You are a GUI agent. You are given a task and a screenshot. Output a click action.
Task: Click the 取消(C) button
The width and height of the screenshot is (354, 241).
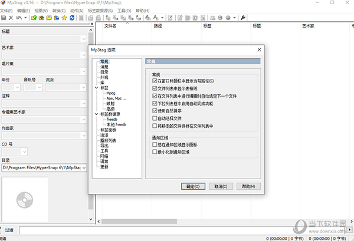221,186
